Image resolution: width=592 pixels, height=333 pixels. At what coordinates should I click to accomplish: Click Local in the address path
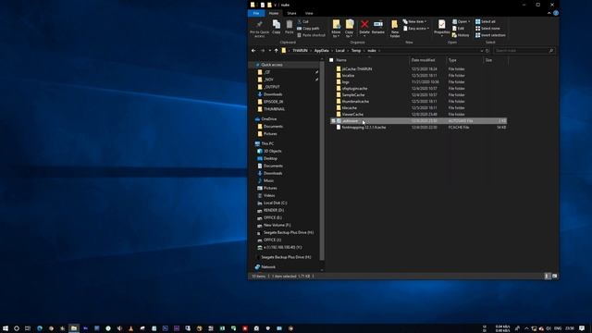click(339, 51)
